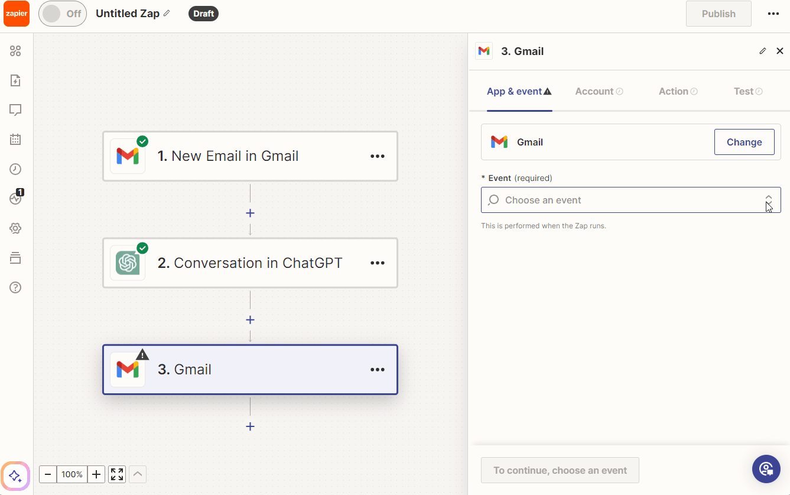Switch to Account tab
The height and width of the screenshot is (495, 790).
(599, 92)
